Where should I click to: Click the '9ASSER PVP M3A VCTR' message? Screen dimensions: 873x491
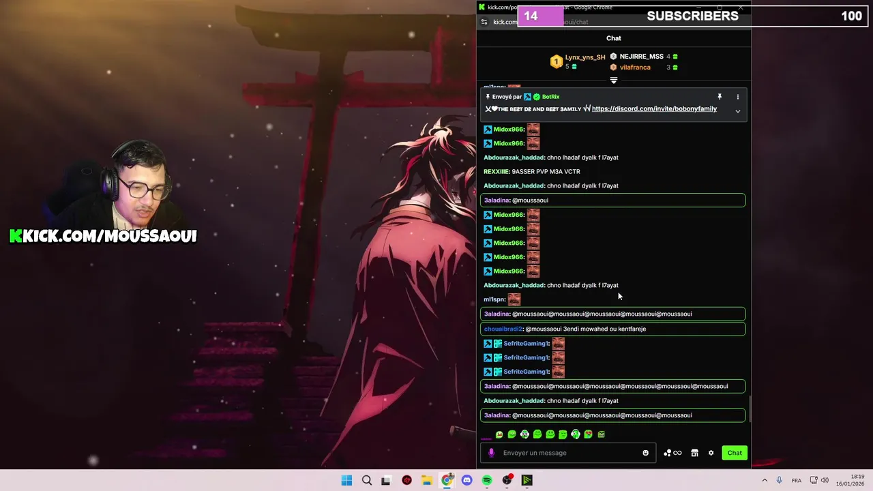point(546,172)
